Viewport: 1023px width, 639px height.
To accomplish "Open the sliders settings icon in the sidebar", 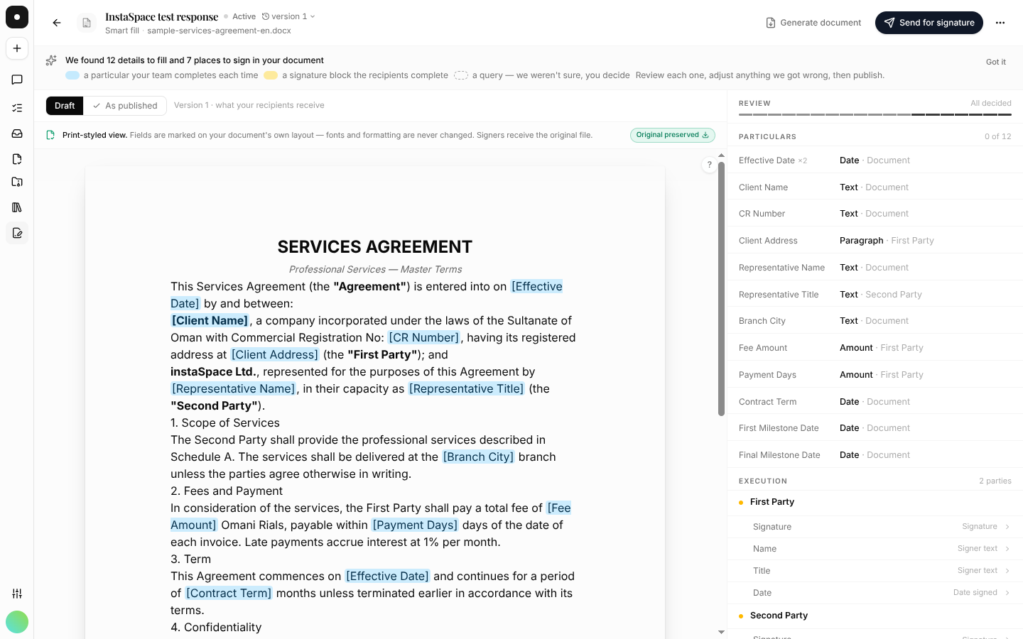I will (x=17, y=594).
